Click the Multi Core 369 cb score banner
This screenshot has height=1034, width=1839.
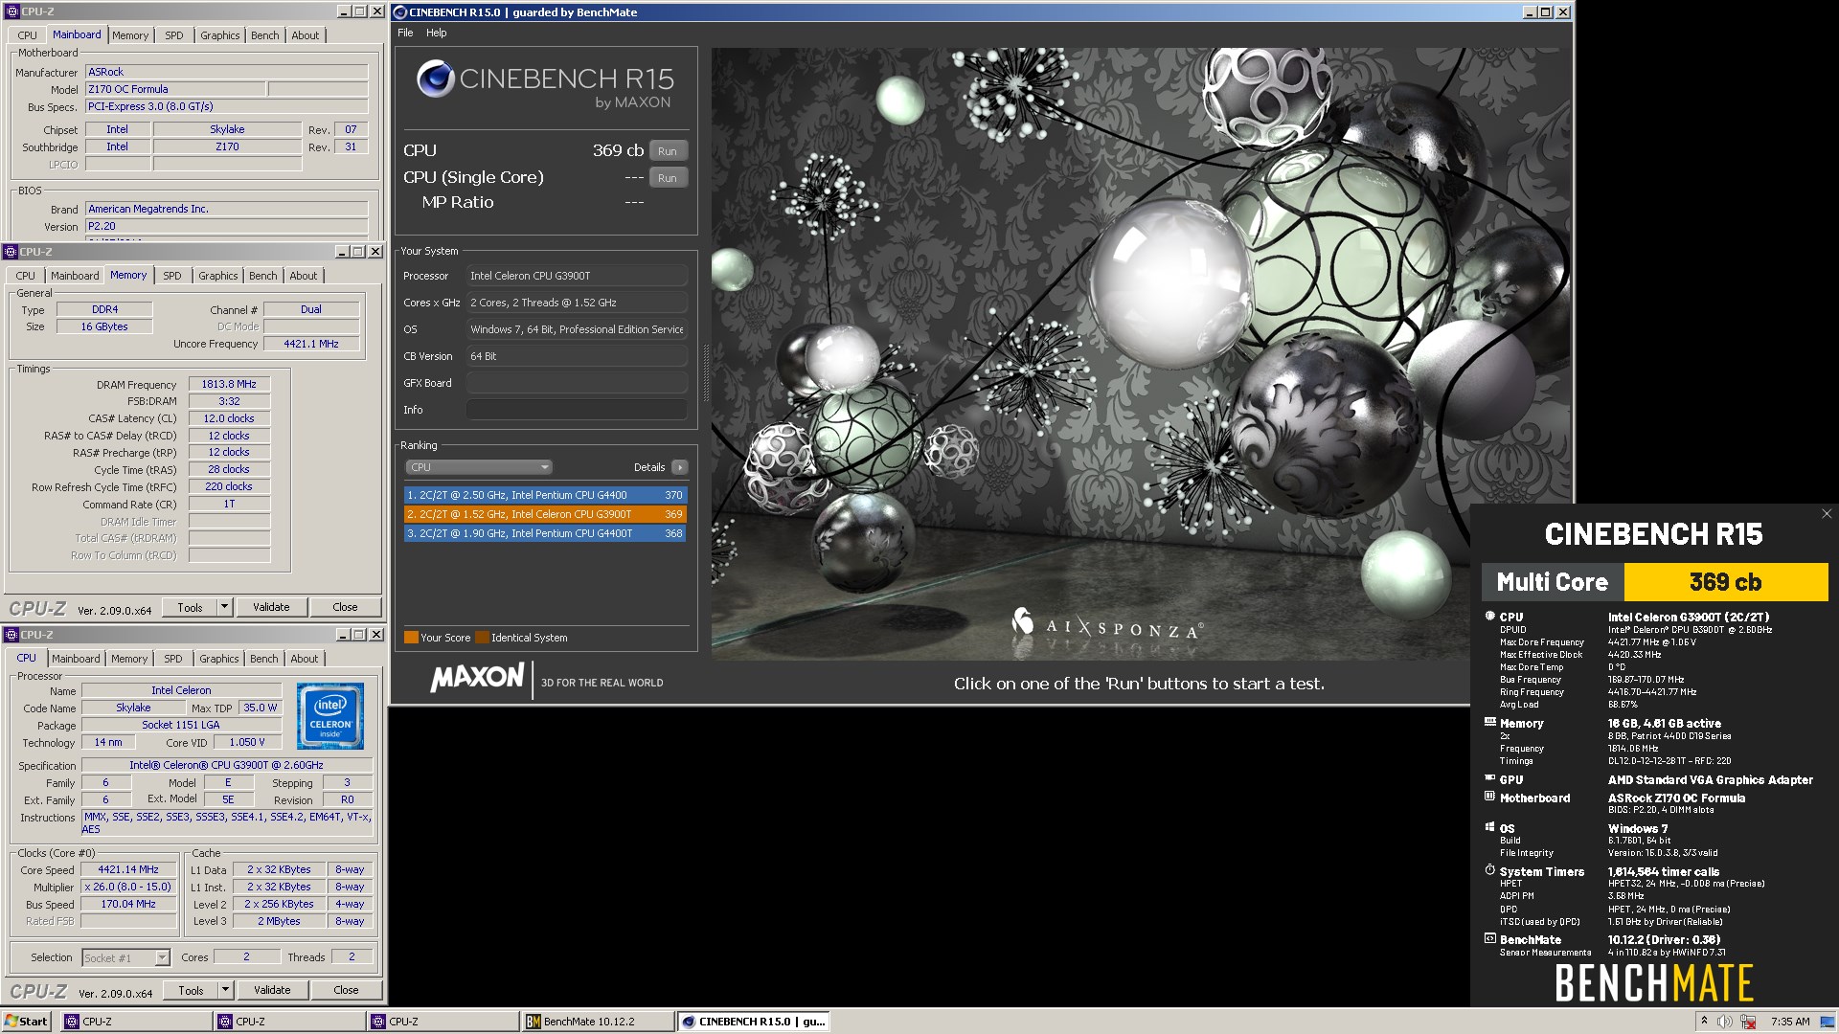coord(1655,582)
